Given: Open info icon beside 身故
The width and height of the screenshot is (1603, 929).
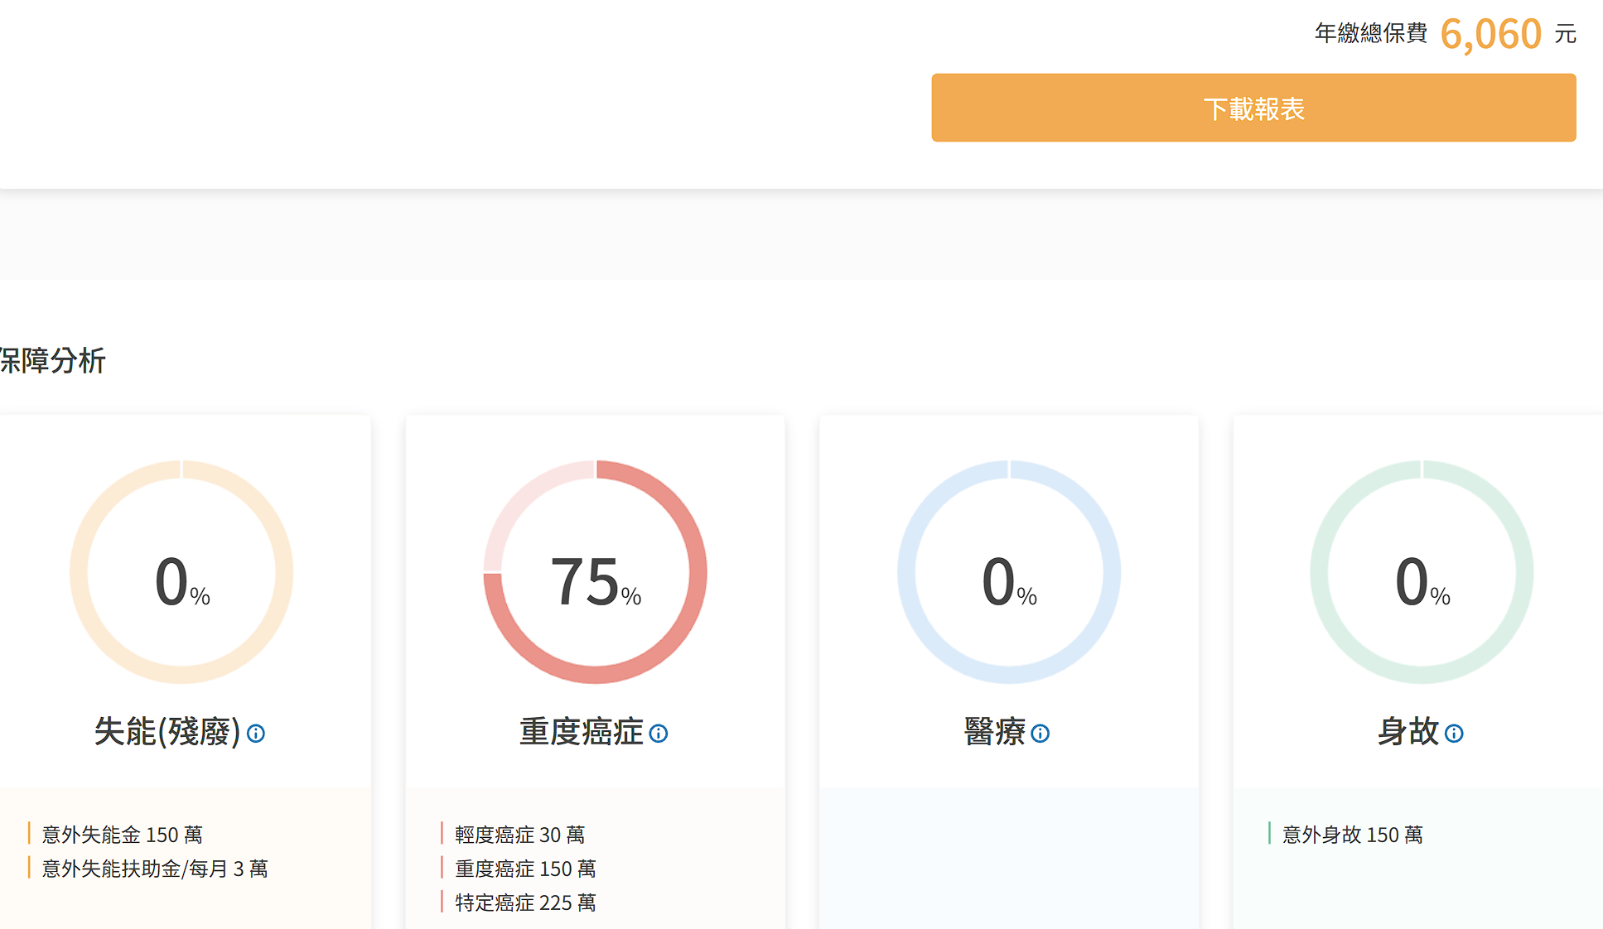Looking at the screenshot, I should click(x=1454, y=734).
